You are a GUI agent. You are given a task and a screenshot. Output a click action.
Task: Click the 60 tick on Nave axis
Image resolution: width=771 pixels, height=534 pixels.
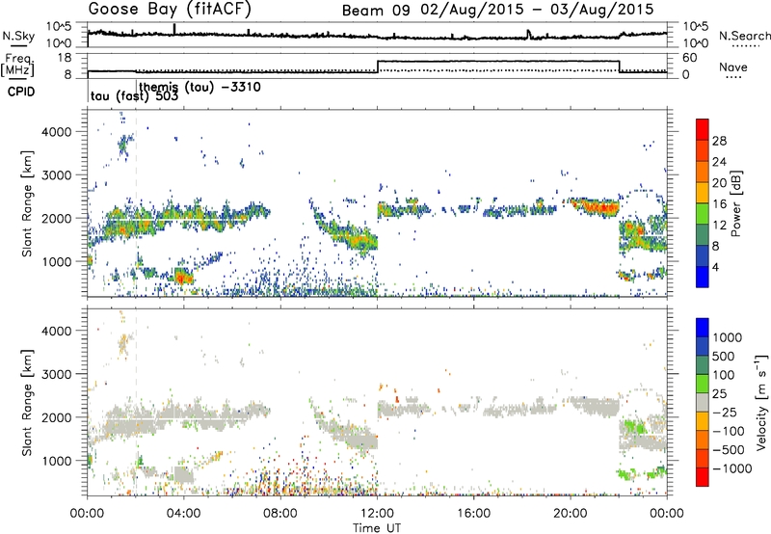click(x=689, y=58)
